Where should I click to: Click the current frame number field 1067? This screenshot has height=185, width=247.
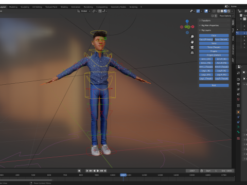(192, 171)
